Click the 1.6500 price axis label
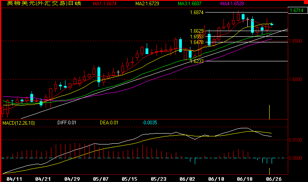The height and width of the screenshot is (182, 308). click(x=295, y=41)
